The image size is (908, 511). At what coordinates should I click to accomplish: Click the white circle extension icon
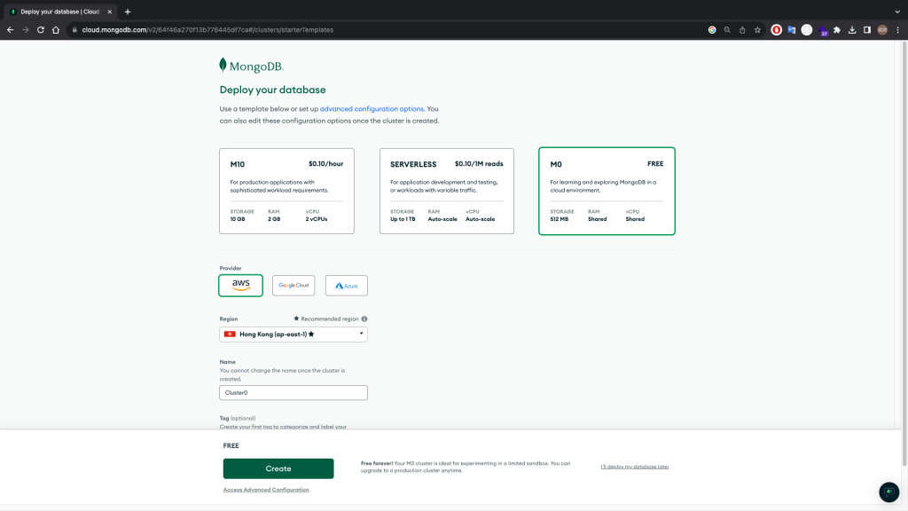(x=807, y=29)
